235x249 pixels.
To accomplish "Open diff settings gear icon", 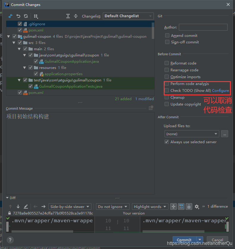I will click(x=197, y=207).
